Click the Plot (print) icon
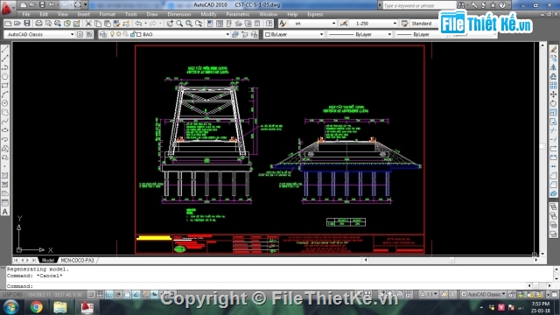This screenshot has width=560, height=315. click(x=38, y=24)
